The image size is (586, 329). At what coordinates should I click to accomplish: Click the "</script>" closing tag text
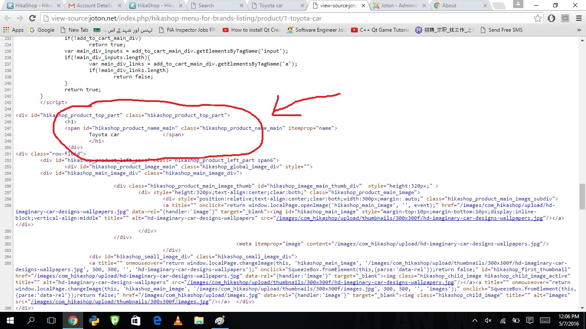coord(54,102)
